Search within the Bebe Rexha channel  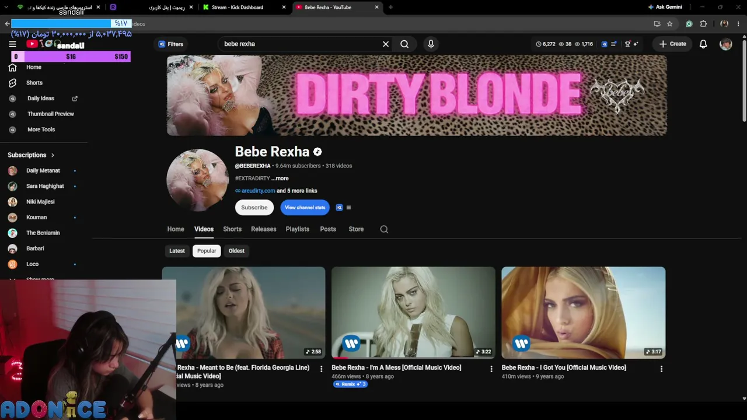click(x=384, y=229)
